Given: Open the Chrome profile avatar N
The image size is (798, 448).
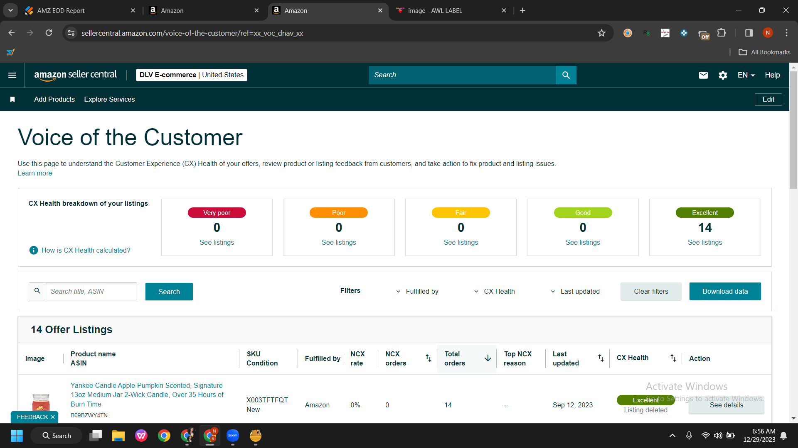Looking at the screenshot, I should (768, 33).
